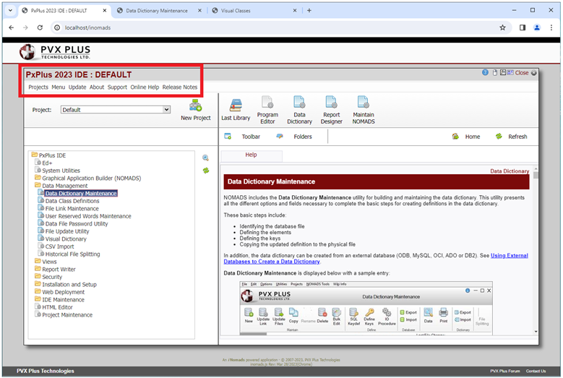Viewport: 563px width, 378px height.
Task: Go back with the browser back arrow
Action: click(11, 27)
